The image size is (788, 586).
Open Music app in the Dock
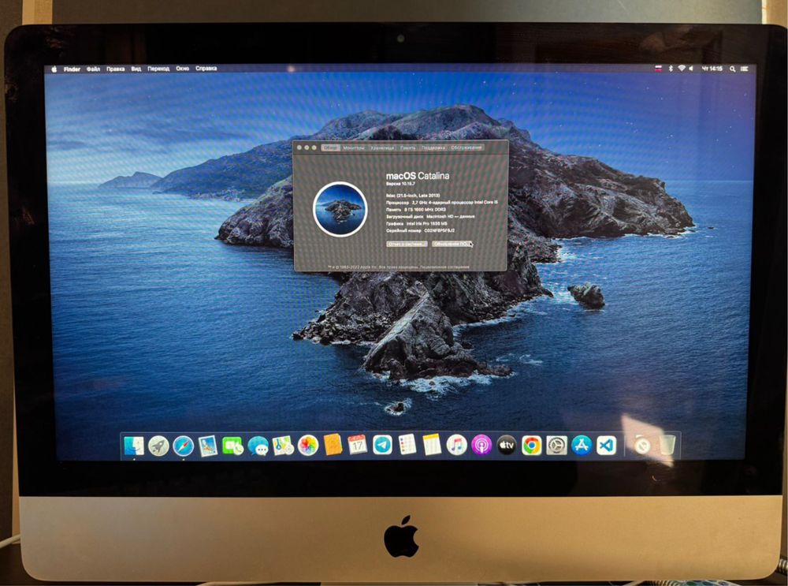coord(456,445)
